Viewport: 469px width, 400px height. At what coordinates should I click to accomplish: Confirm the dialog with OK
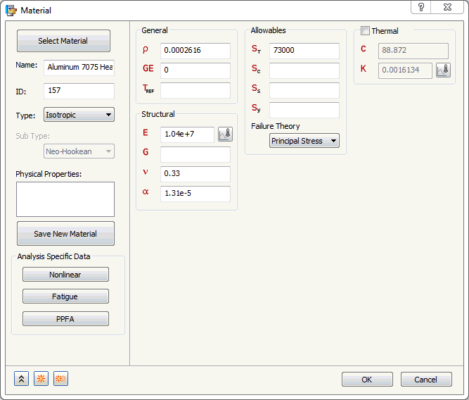(367, 380)
